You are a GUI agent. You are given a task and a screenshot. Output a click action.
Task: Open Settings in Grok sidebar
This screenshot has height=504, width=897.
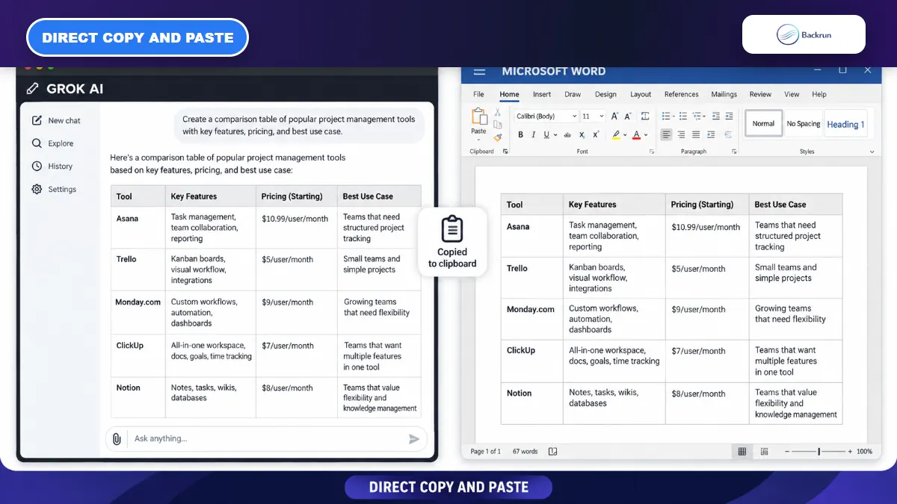click(x=54, y=190)
